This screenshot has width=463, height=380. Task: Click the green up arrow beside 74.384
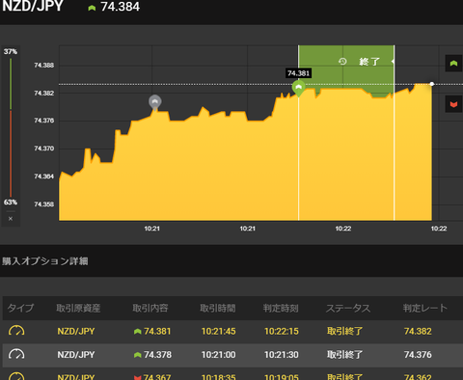point(92,8)
